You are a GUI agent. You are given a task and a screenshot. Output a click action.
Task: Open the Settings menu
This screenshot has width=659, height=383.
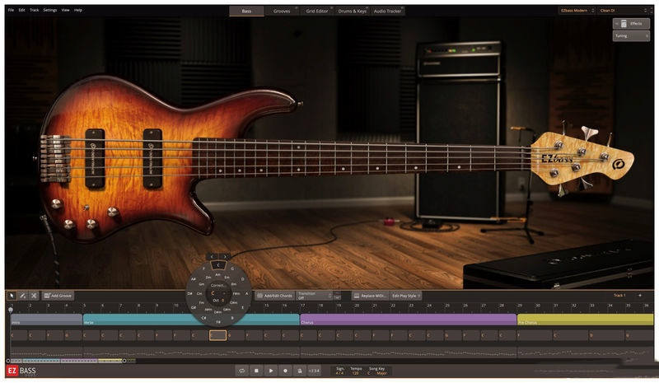(x=50, y=10)
